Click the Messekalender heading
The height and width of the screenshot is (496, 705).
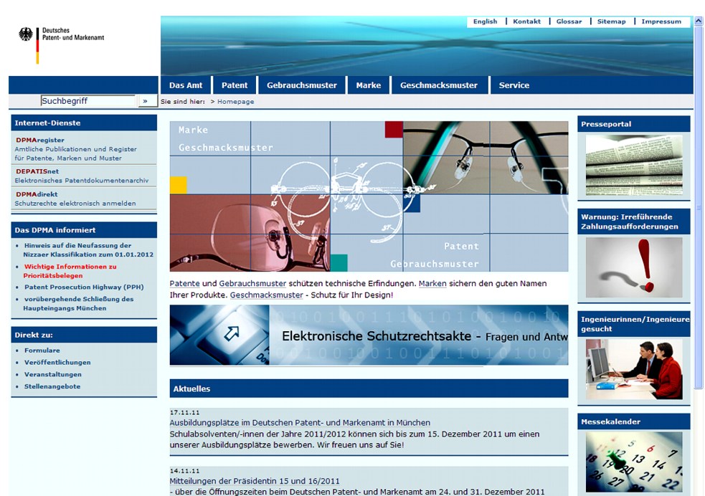(x=610, y=422)
